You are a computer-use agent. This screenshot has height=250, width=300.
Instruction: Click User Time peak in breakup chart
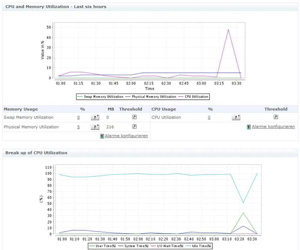click(x=243, y=213)
